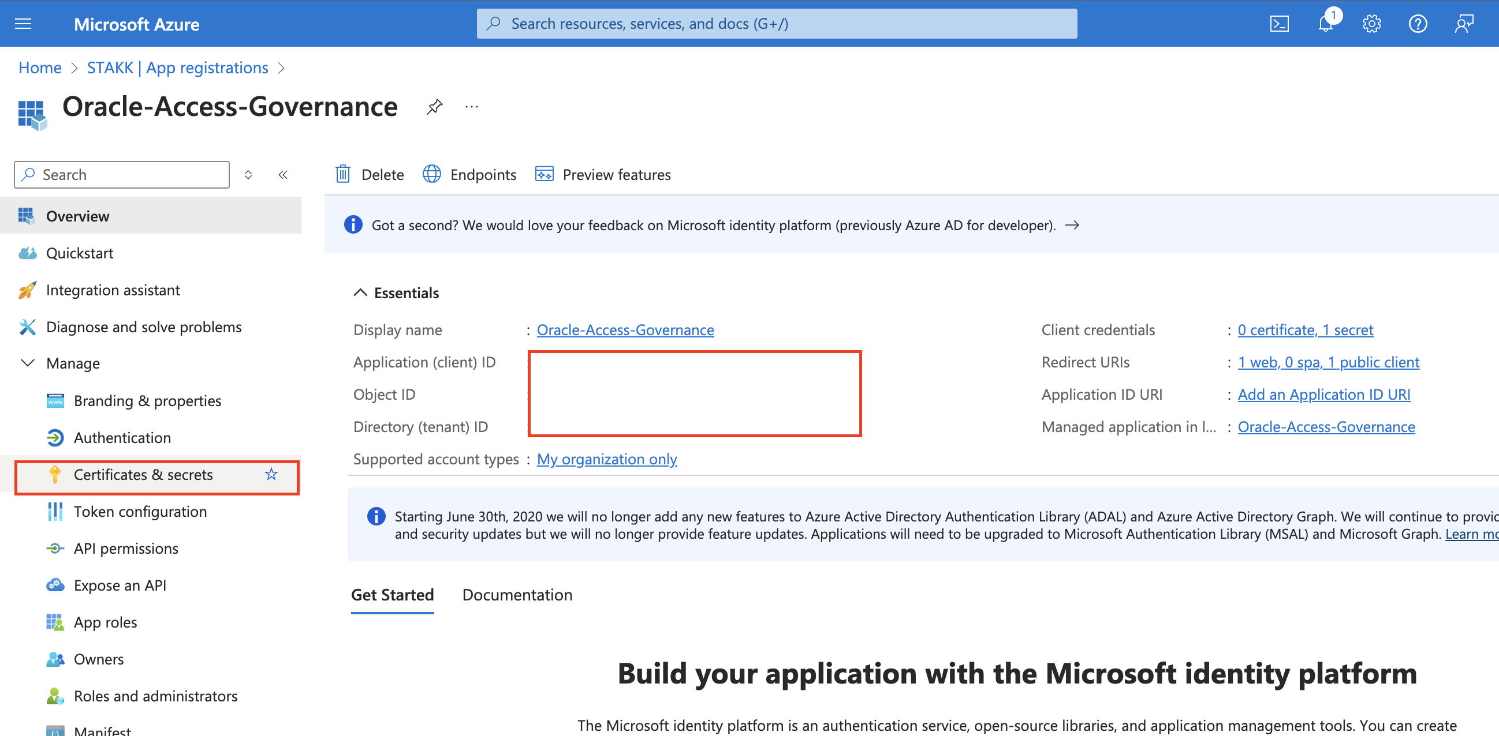Viewport: 1499px width, 736px height.
Task: Click the Owners people icon
Action: pos(55,659)
